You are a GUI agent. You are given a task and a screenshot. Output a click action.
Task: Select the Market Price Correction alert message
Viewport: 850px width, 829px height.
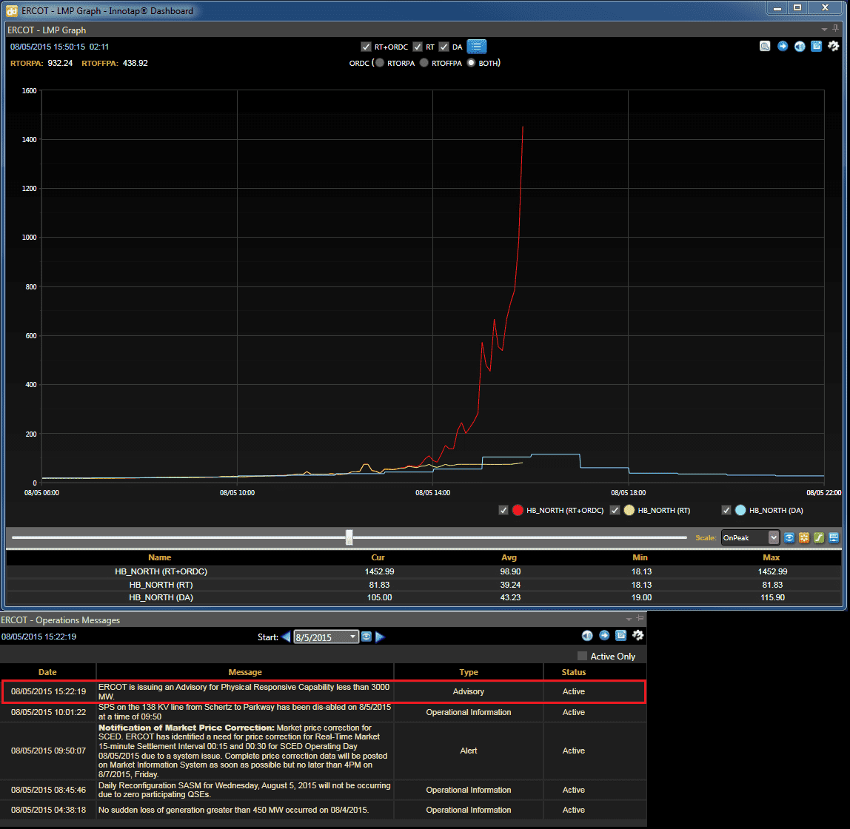pyautogui.click(x=323, y=751)
